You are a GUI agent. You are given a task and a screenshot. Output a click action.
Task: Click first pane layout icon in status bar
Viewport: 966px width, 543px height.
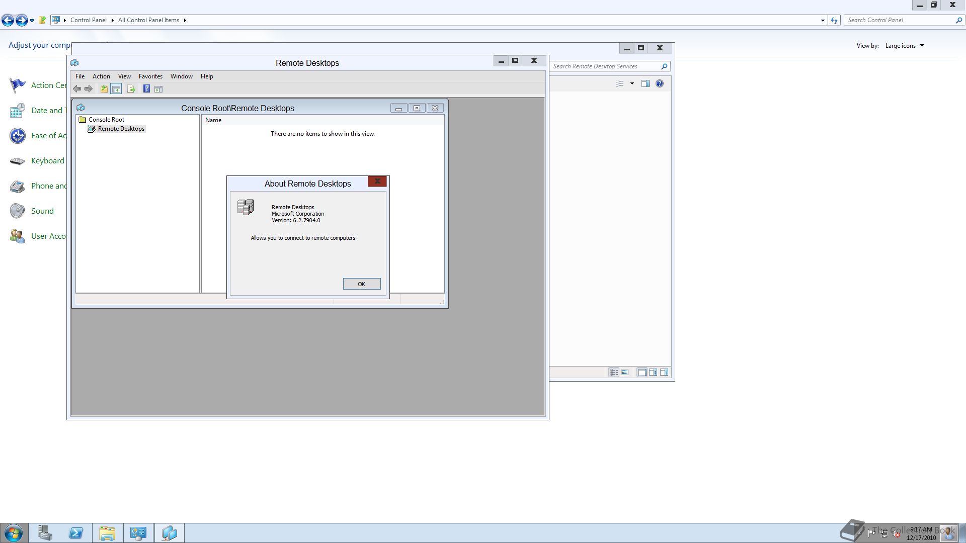pos(642,373)
